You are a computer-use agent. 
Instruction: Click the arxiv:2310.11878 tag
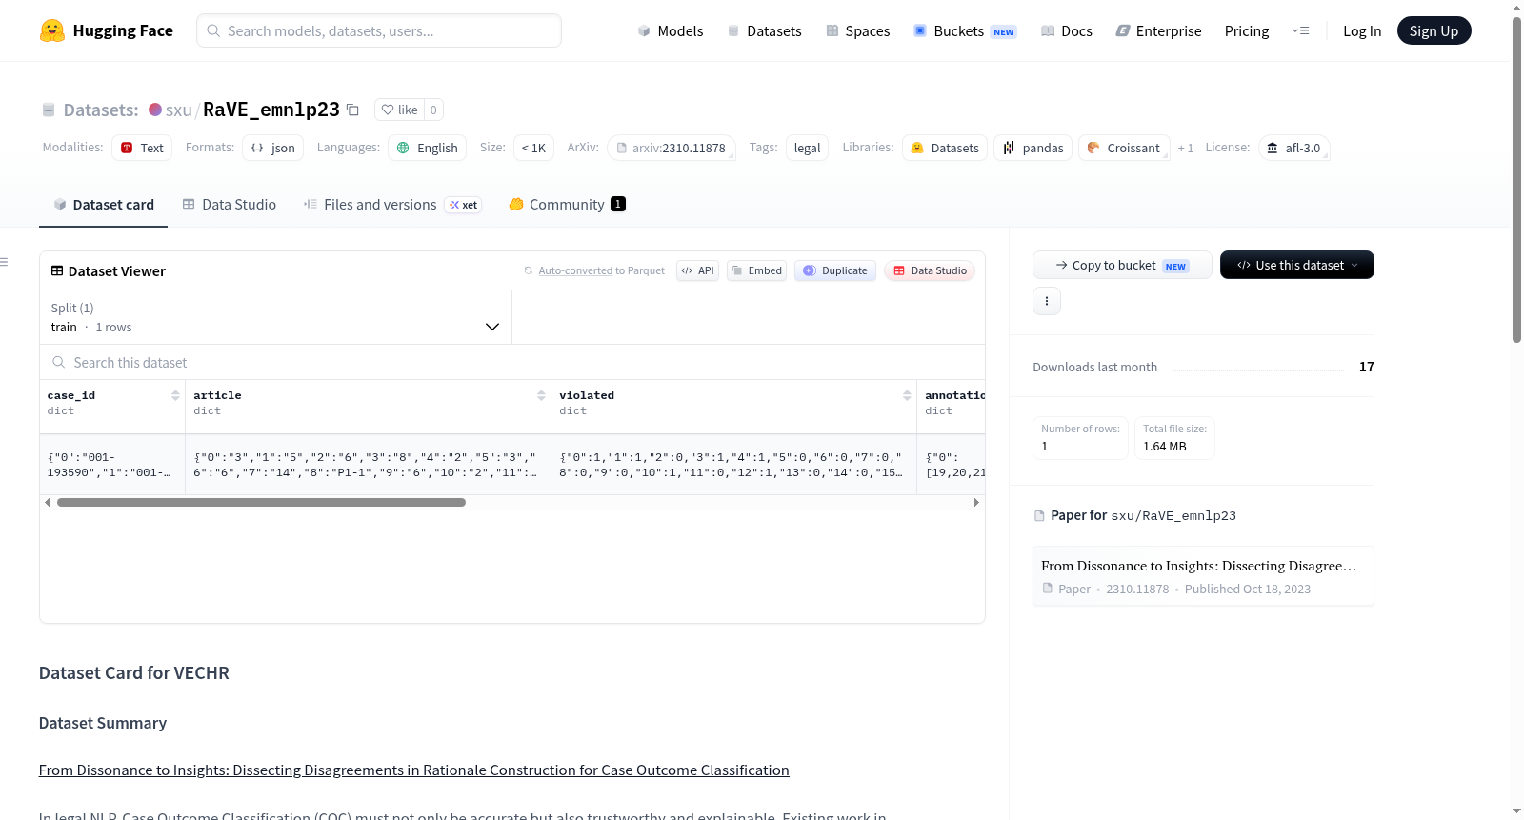(x=672, y=148)
